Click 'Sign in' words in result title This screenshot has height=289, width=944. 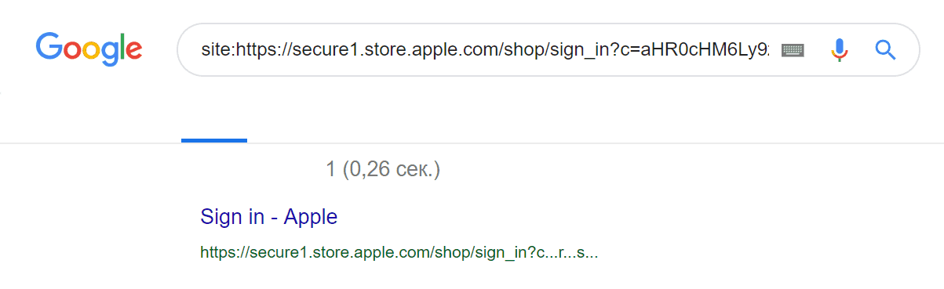232,216
